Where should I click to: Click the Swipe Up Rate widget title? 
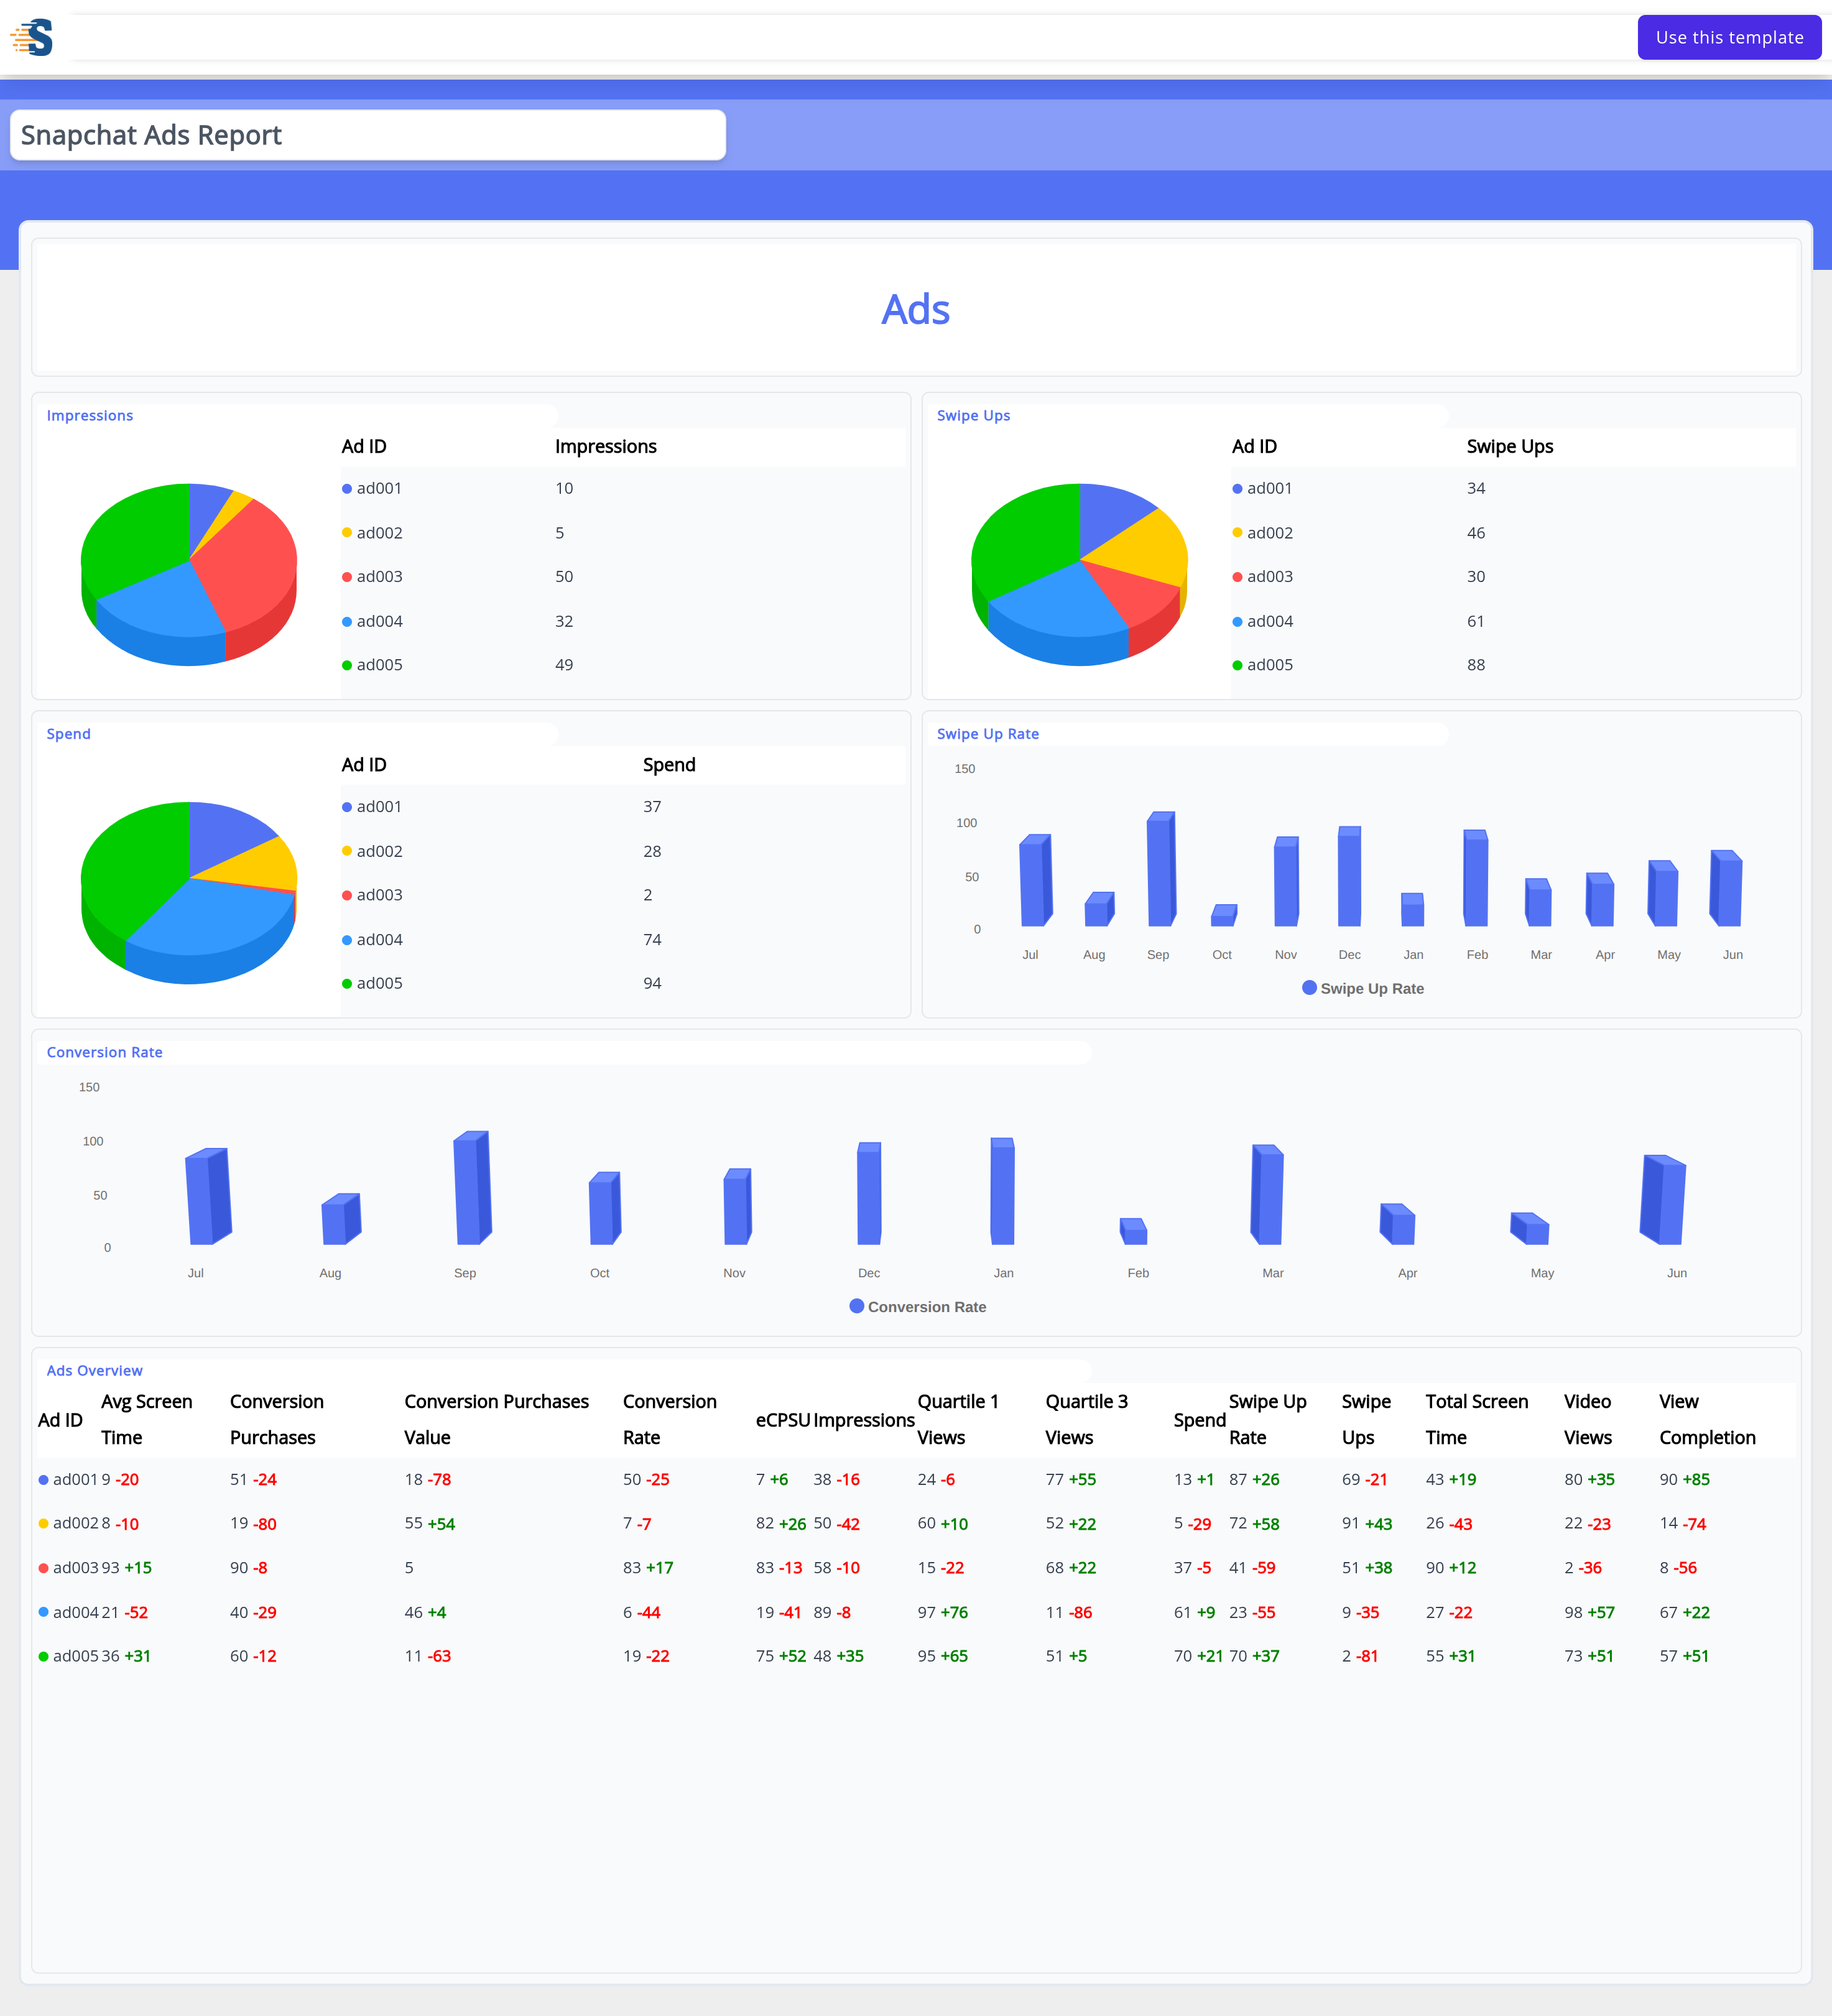point(987,734)
